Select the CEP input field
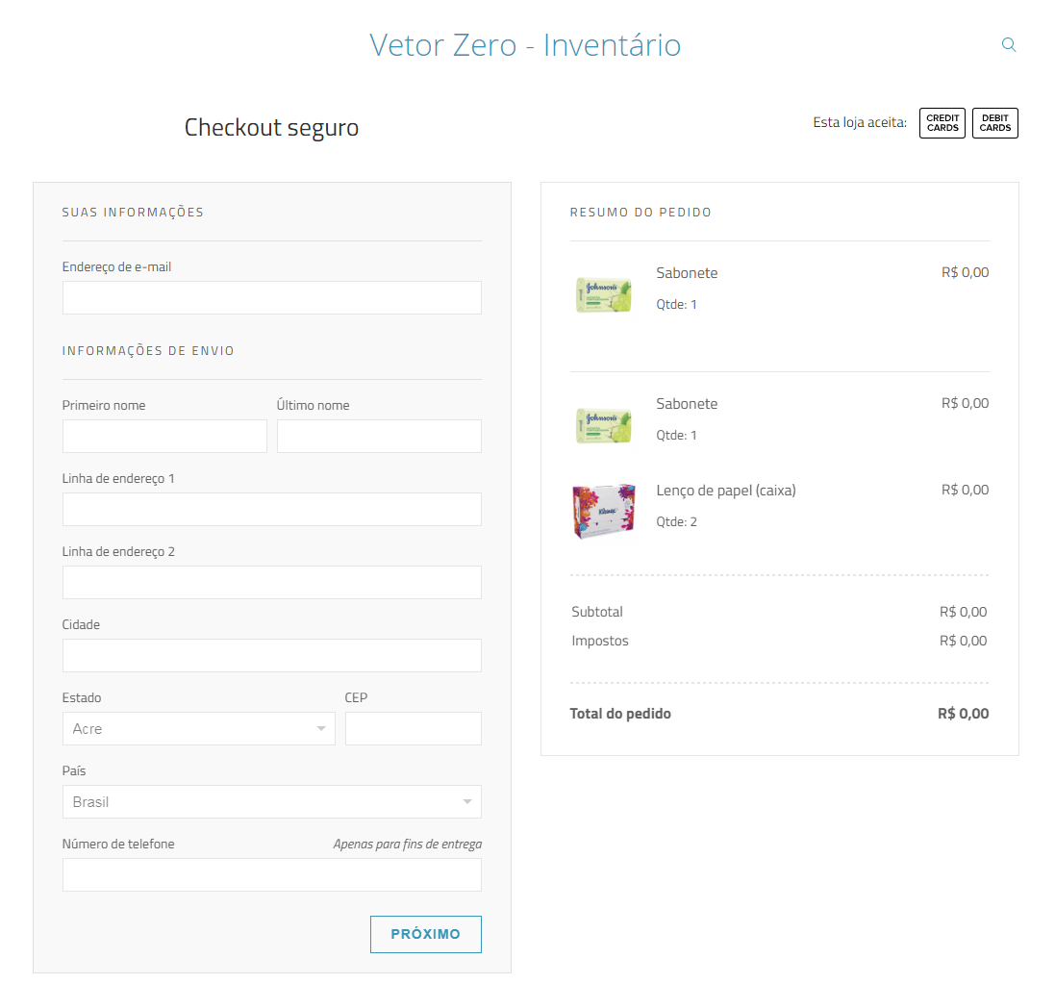Viewport: 1055px width, 984px height. [x=413, y=729]
